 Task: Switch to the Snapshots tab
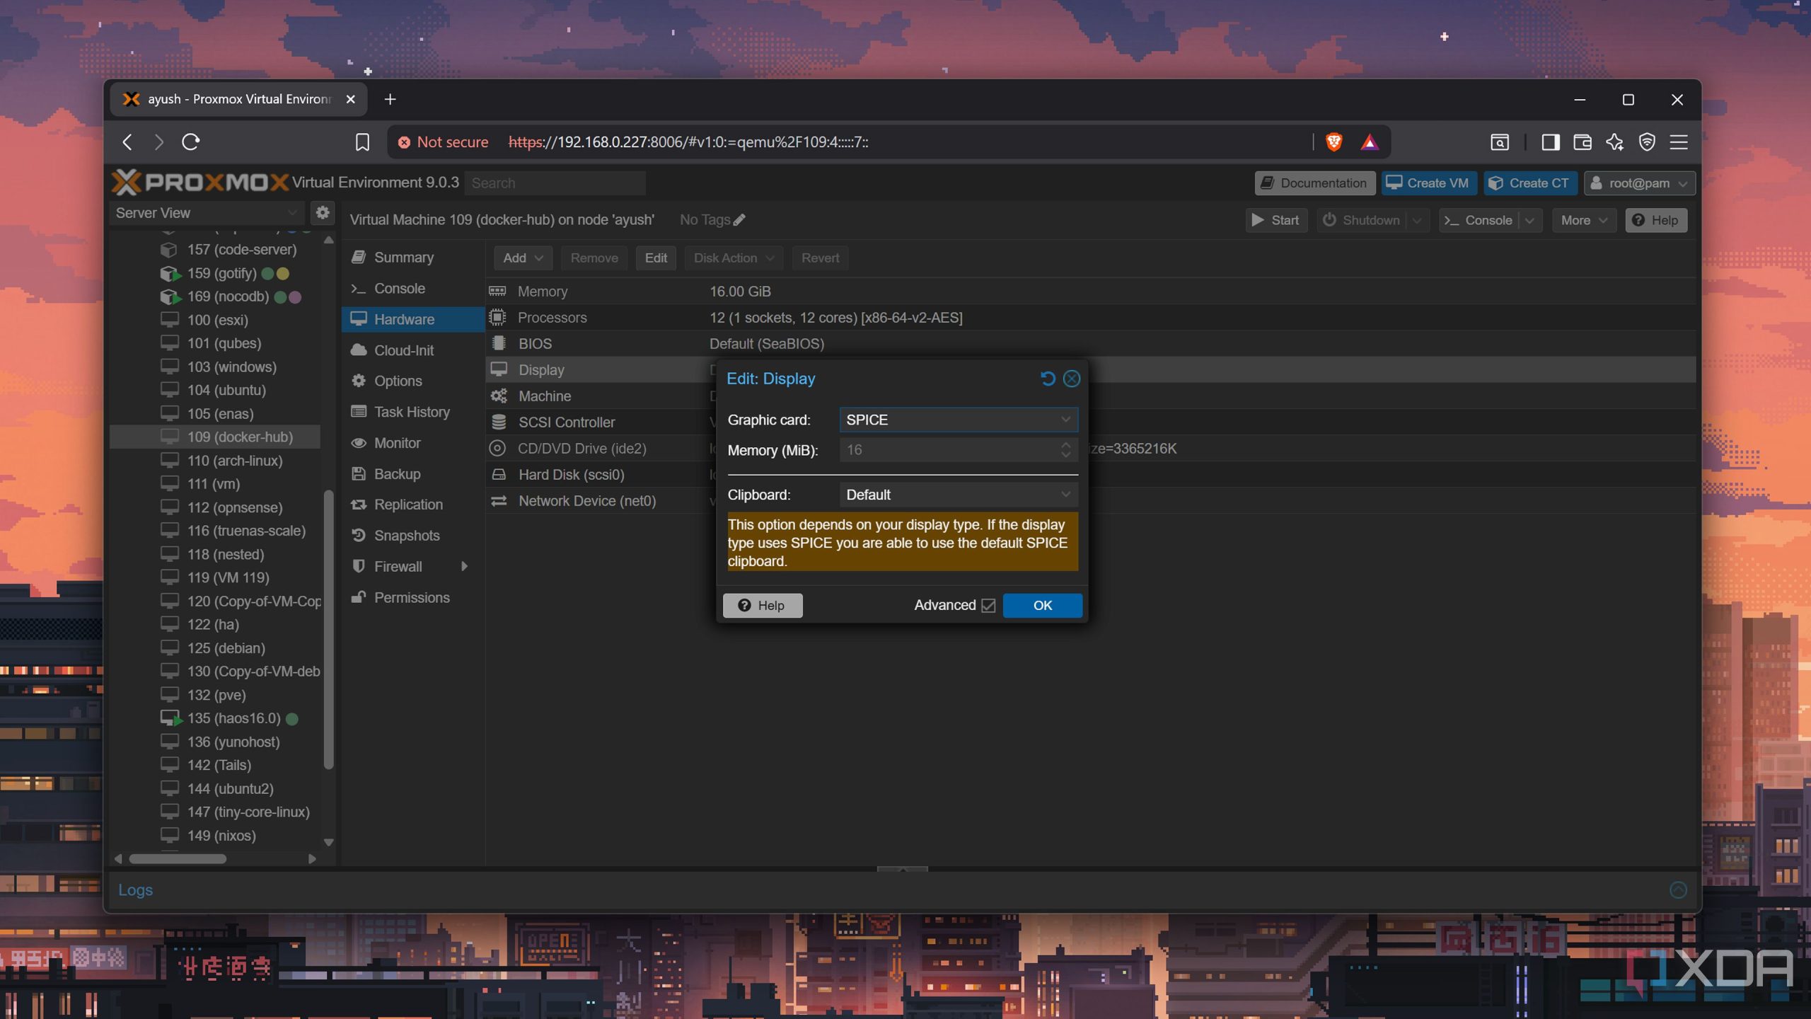[x=413, y=536]
